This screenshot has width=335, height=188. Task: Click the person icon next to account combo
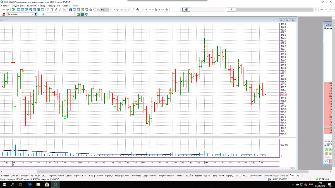pyautogui.click(x=36, y=14)
